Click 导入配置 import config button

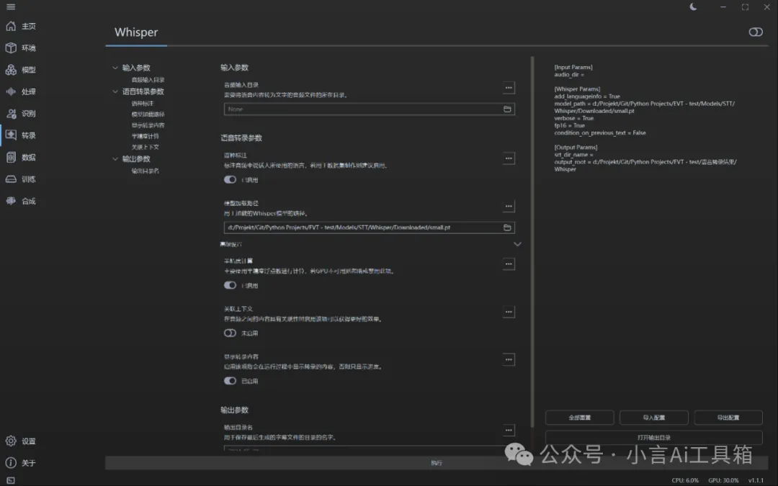pyautogui.click(x=654, y=418)
